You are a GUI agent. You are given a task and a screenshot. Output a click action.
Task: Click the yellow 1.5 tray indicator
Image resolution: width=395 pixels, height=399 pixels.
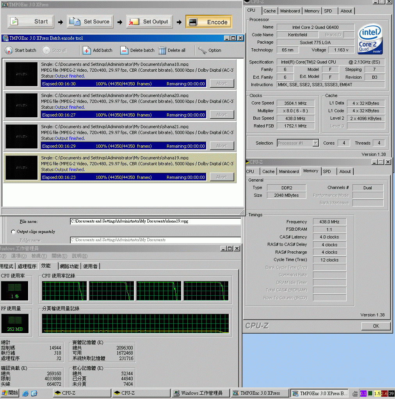click(377, 394)
